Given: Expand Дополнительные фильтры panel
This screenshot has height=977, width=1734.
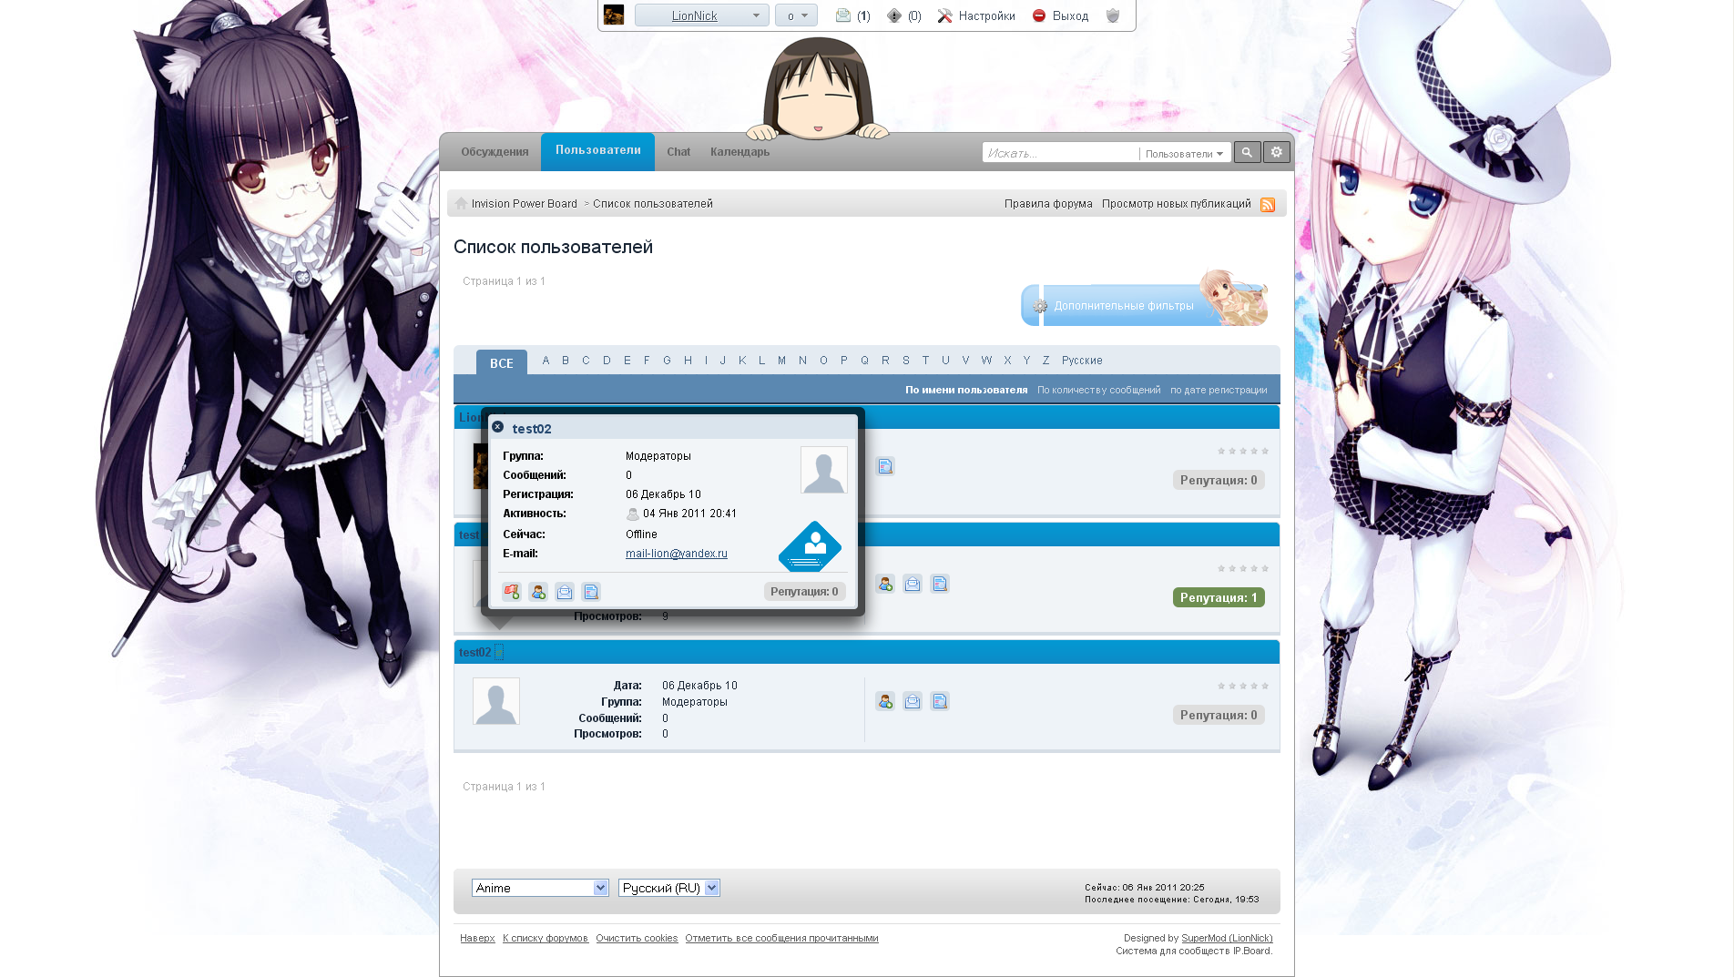Looking at the screenshot, I should 1144,306.
